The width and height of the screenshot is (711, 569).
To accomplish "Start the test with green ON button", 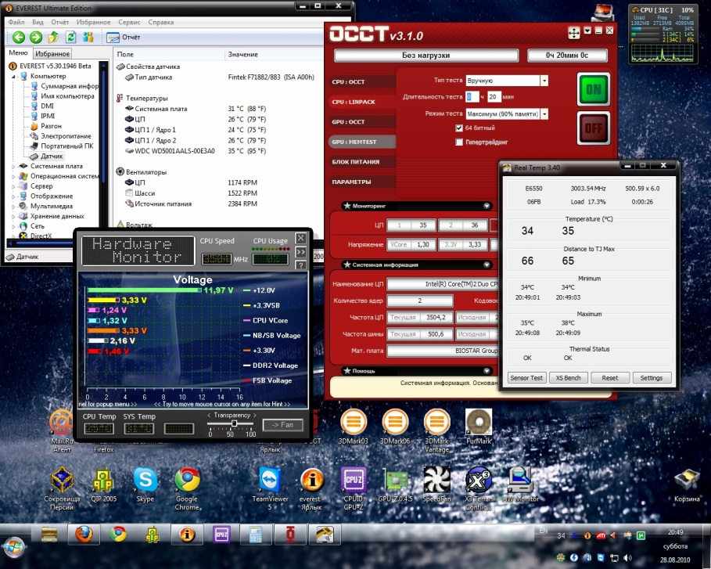I will pos(594,89).
